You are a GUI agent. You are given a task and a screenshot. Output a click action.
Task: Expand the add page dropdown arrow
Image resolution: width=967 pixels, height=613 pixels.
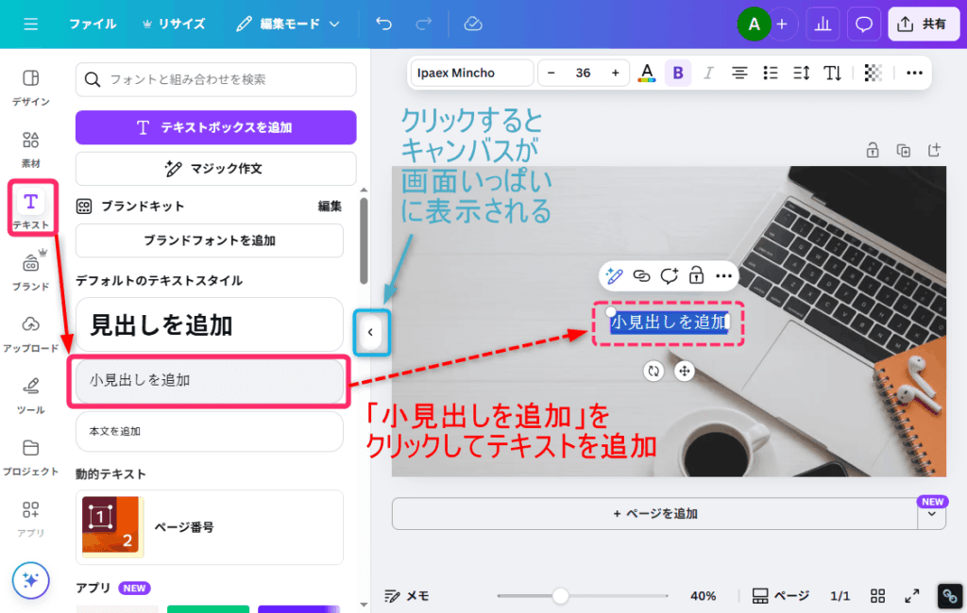[932, 514]
